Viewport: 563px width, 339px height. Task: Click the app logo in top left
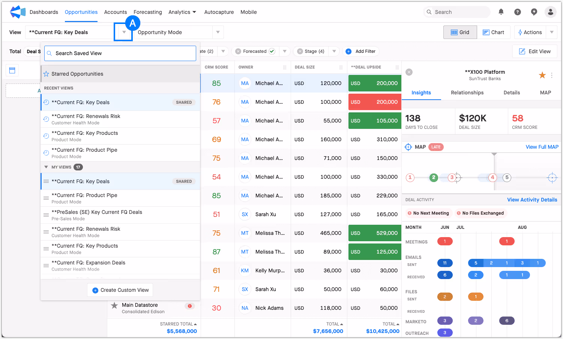tap(17, 12)
